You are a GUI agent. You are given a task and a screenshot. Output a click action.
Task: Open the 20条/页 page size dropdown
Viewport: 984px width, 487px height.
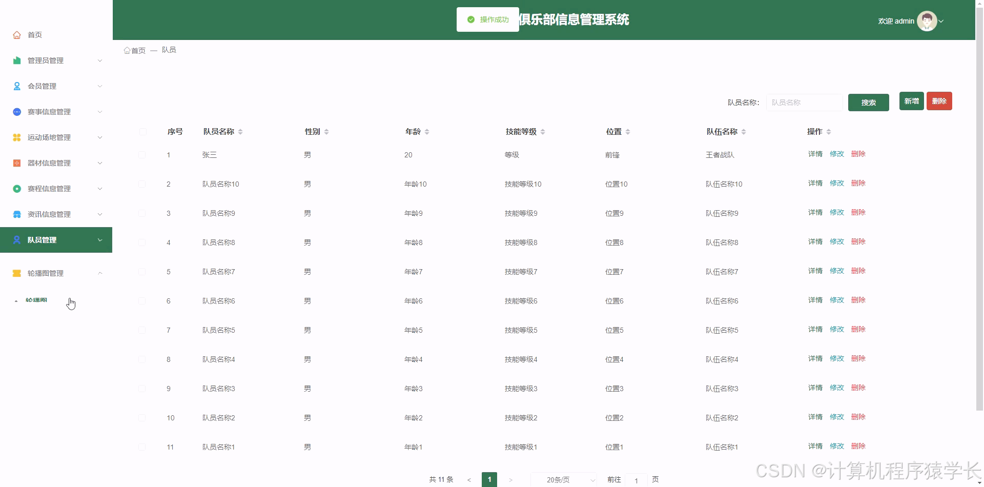(x=563, y=479)
